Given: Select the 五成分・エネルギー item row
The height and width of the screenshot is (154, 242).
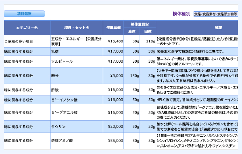Looking at the screenshot, I should coord(121,42).
